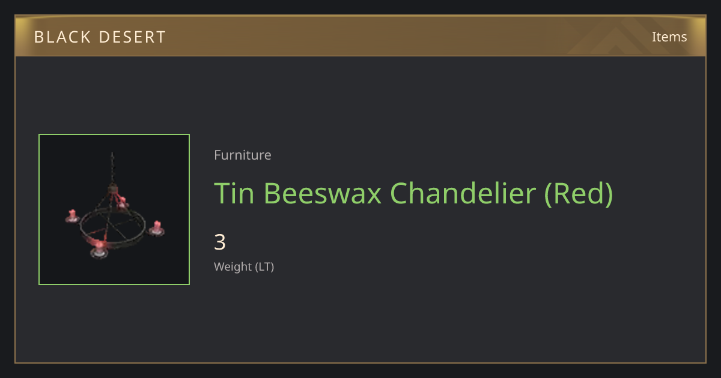This screenshot has height=378, width=721.
Task: Click the Weight (LT) label
Action: pyautogui.click(x=244, y=266)
